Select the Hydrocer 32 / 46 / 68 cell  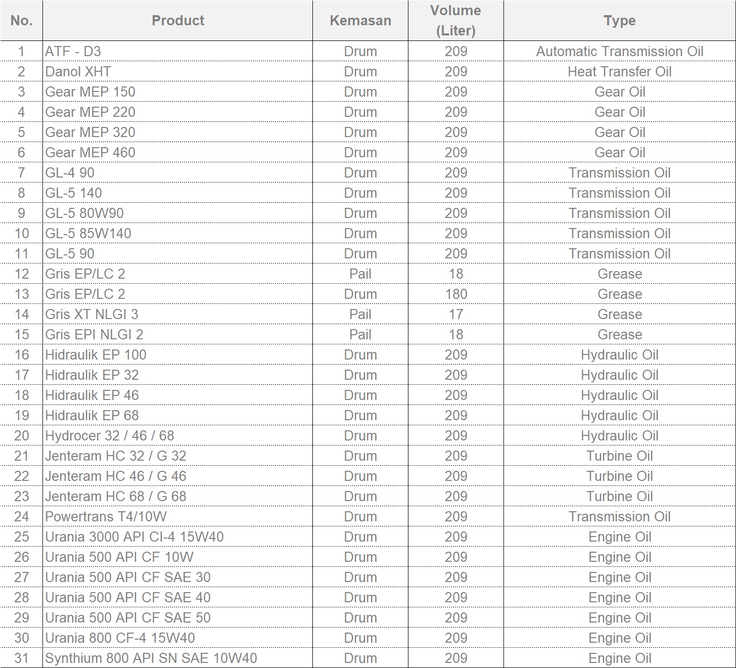coord(109,436)
